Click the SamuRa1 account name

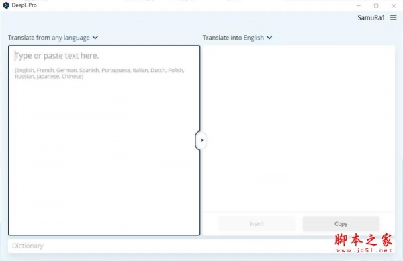[371, 17]
